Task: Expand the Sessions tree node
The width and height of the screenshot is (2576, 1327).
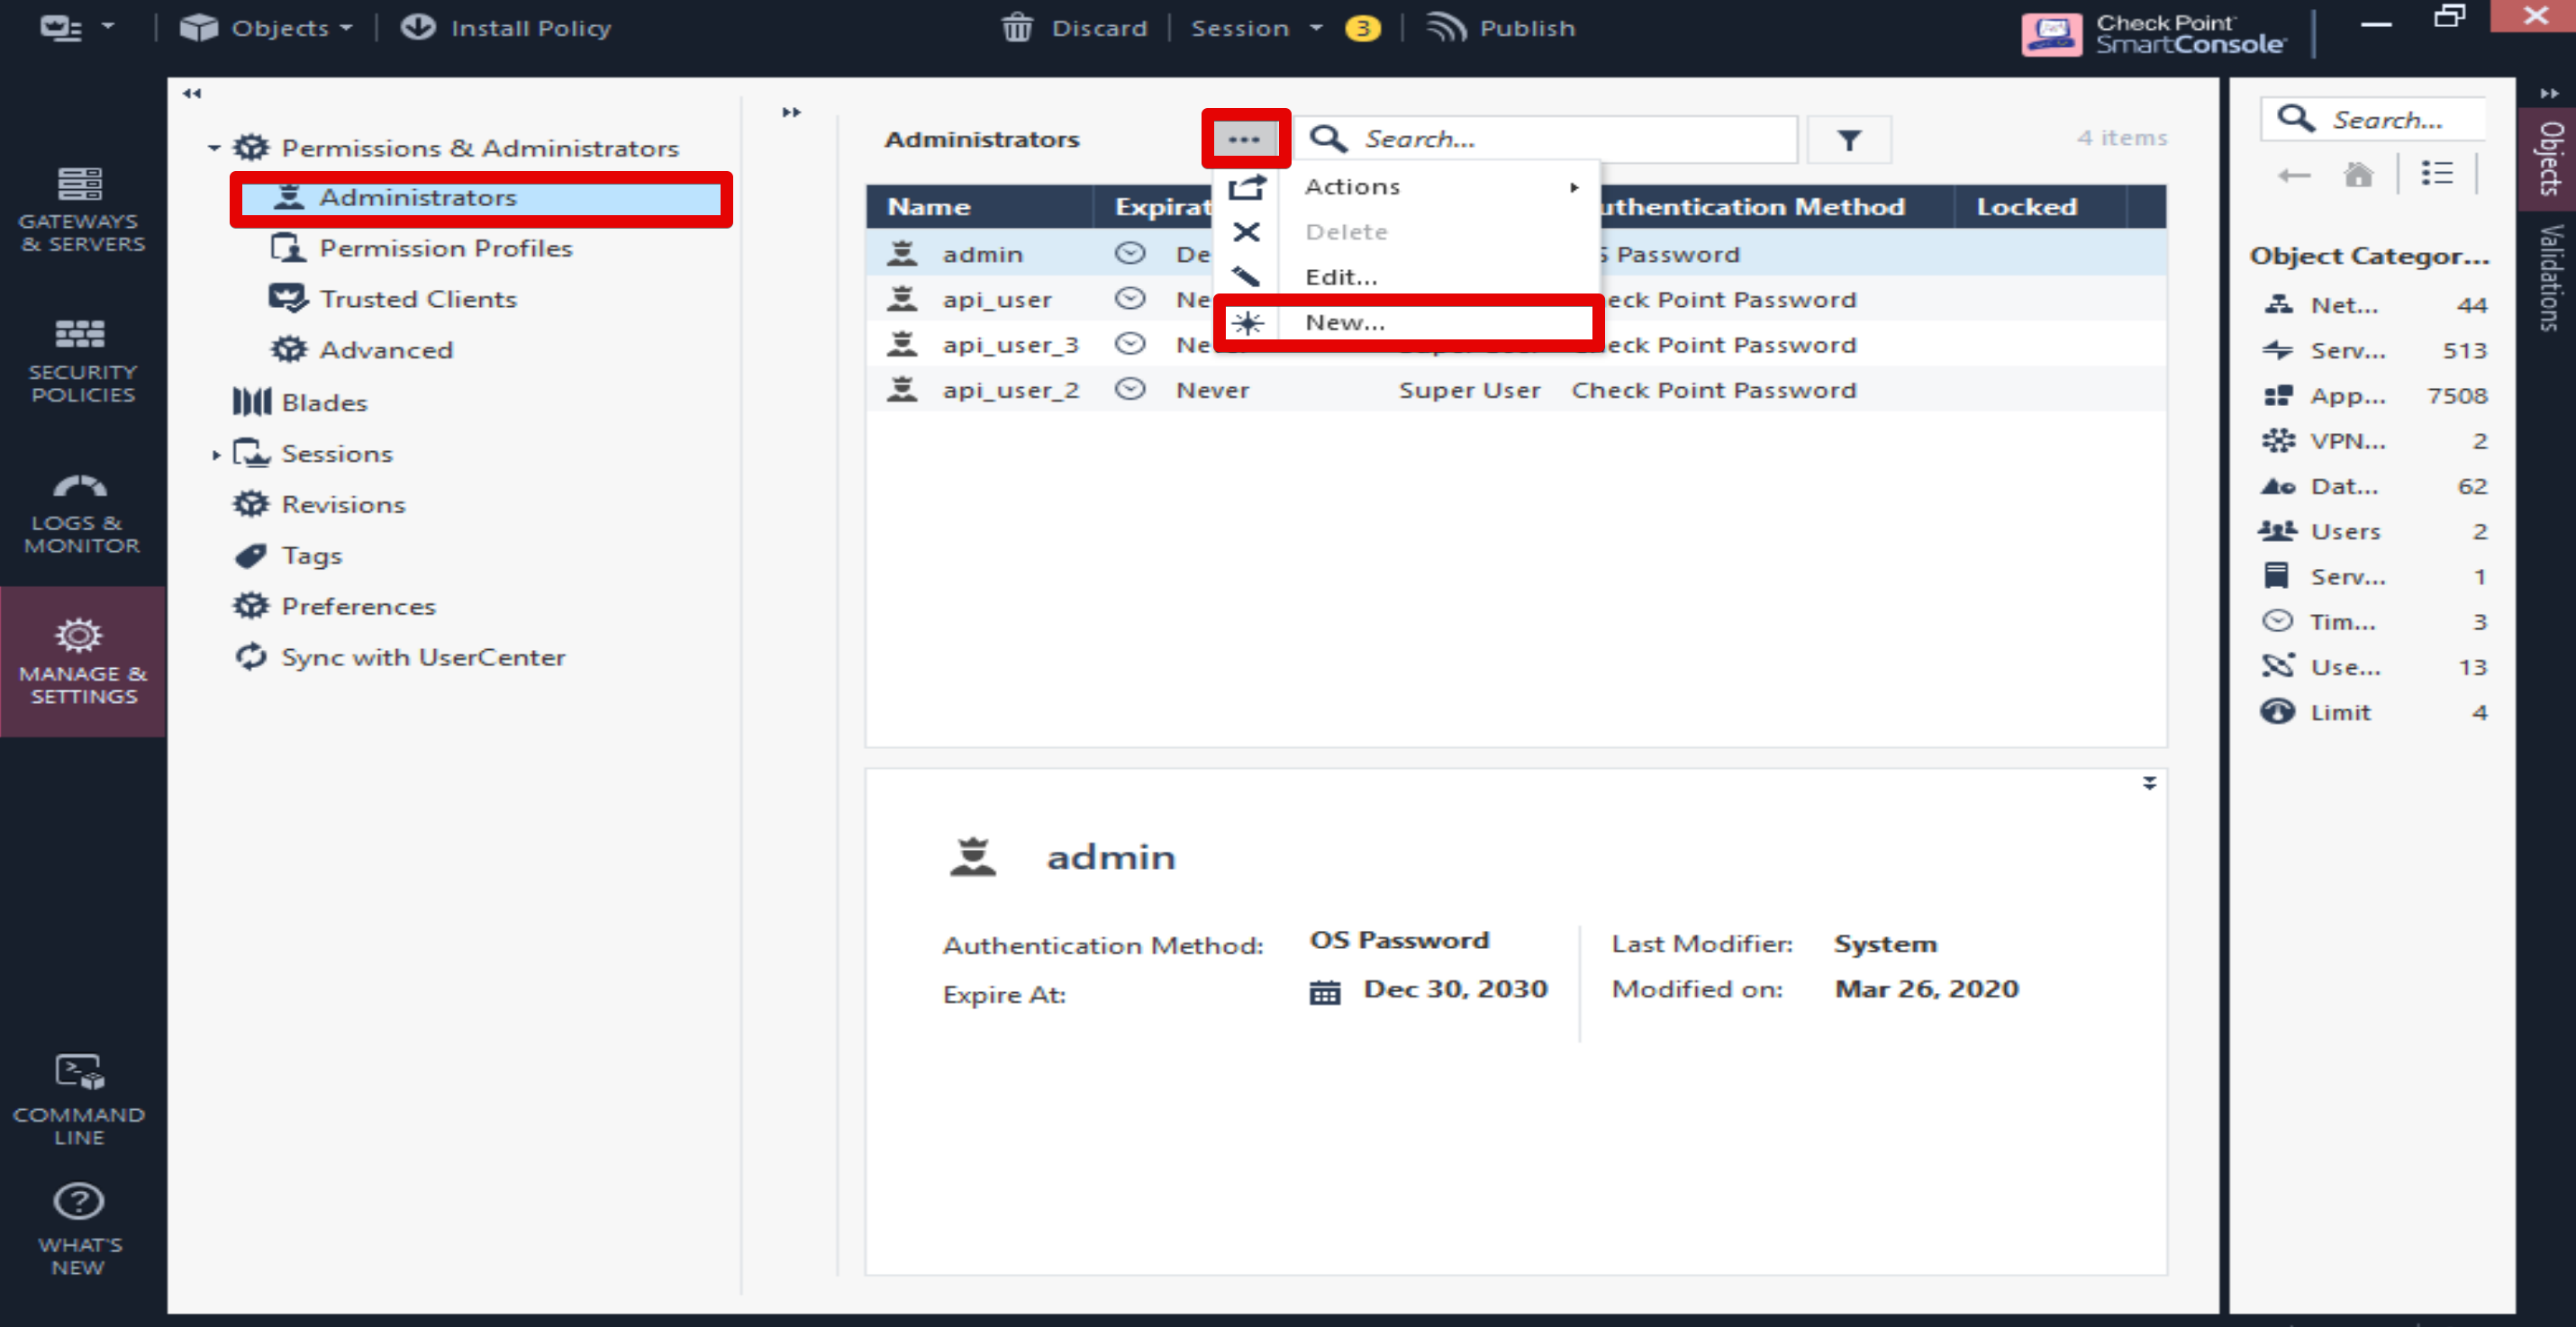Action: (215, 455)
